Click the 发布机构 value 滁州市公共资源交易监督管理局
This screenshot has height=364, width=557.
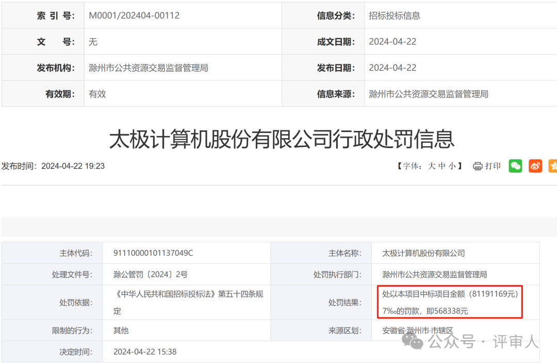pyautogui.click(x=149, y=68)
